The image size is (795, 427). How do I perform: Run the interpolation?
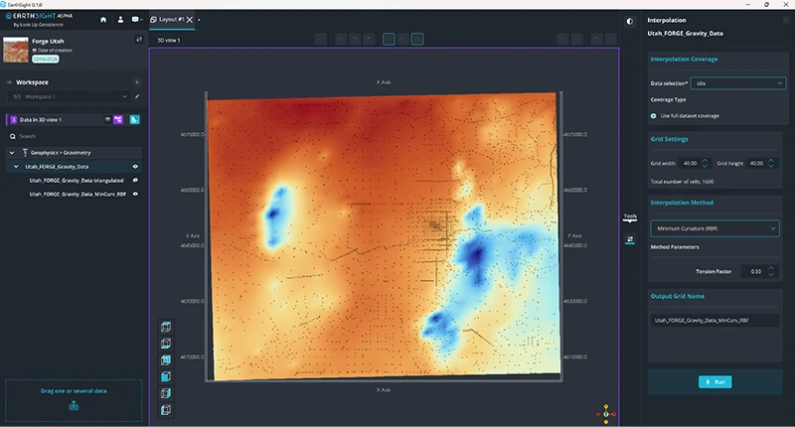(715, 382)
